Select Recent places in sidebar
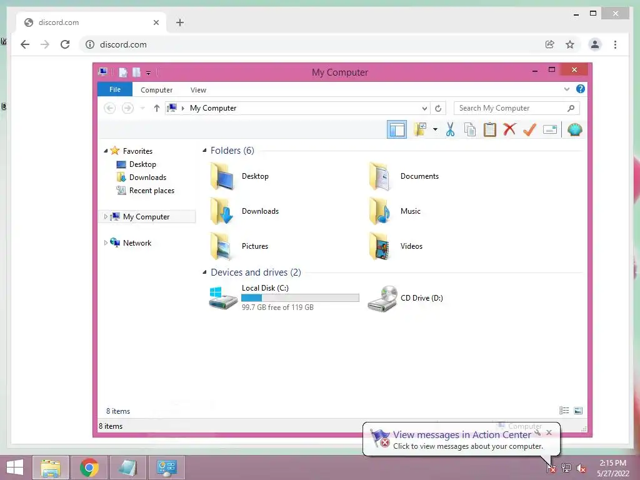This screenshot has width=640, height=480. tap(145, 191)
